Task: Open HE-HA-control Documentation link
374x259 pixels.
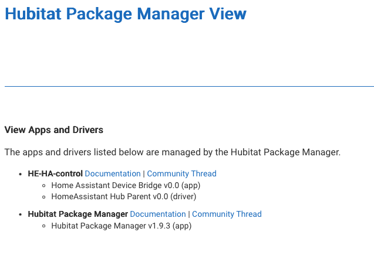Action: (113, 173)
